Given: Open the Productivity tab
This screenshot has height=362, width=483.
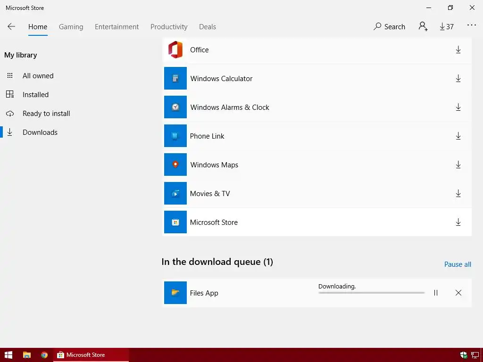Looking at the screenshot, I should (x=169, y=27).
